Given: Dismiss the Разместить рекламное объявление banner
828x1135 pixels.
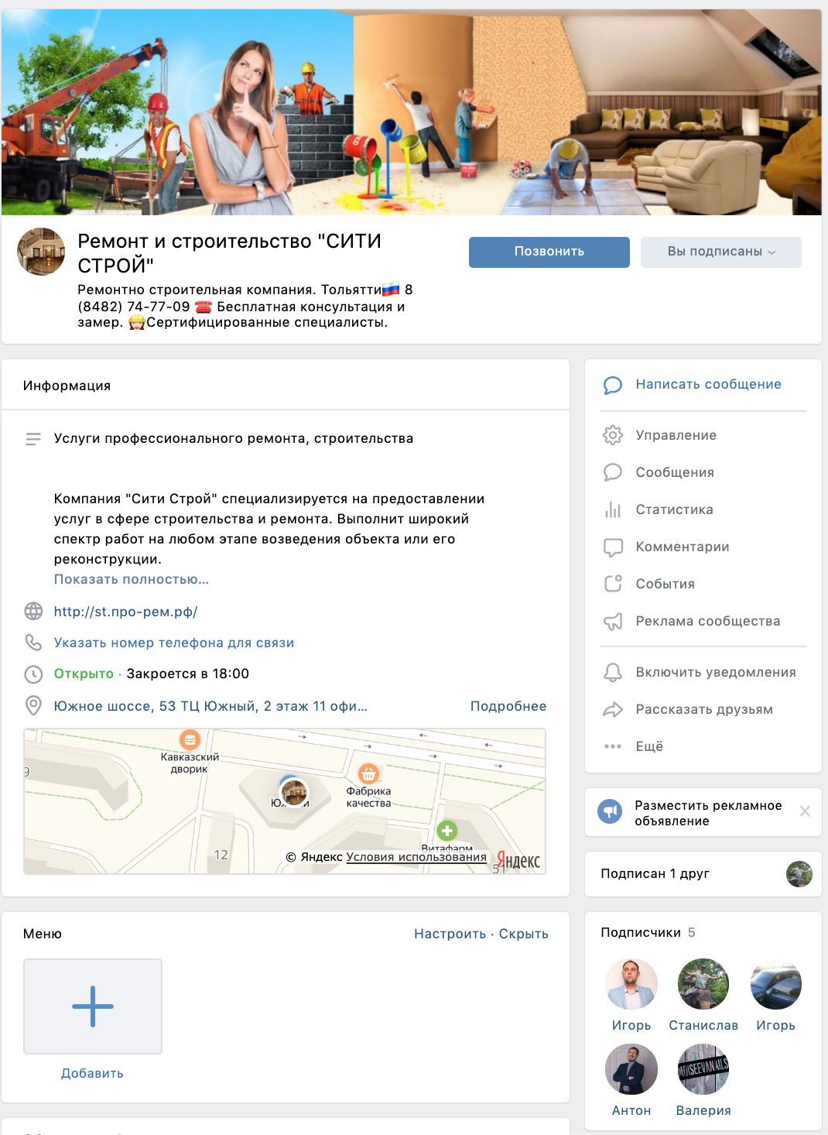Looking at the screenshot, I should pyautogui.click(x=805, y=811).
